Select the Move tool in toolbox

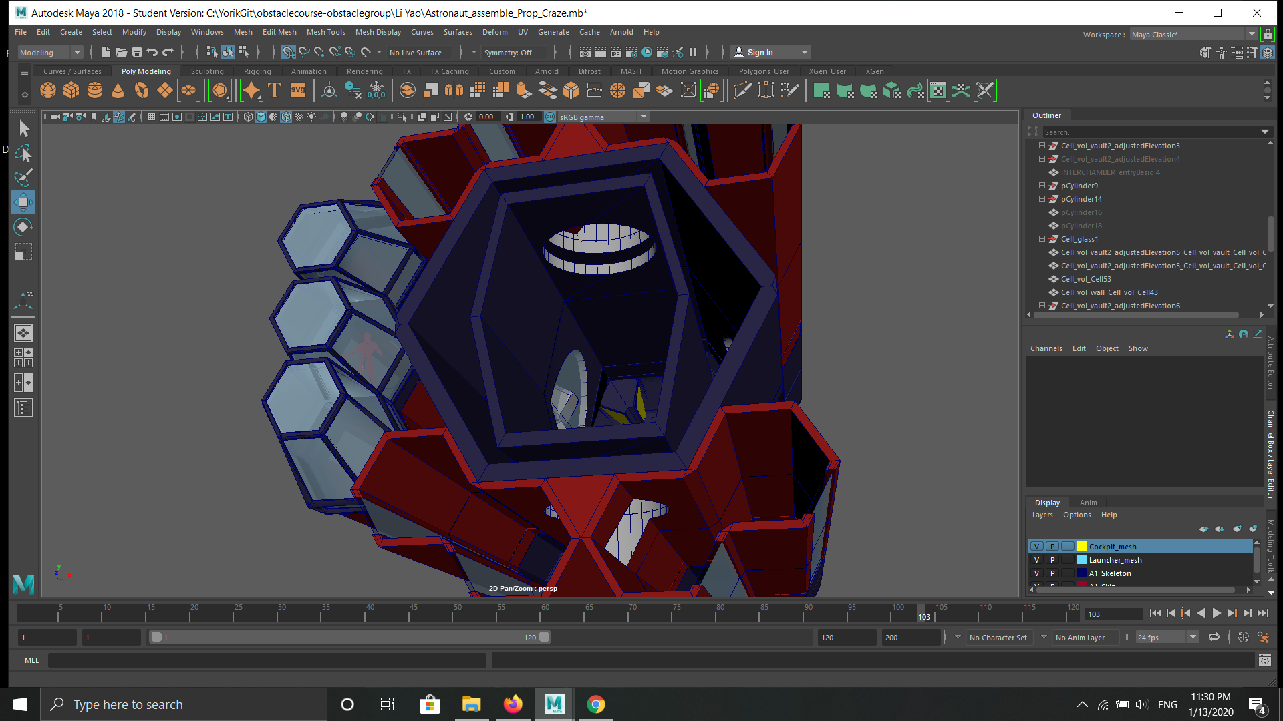tap(23, 202)
